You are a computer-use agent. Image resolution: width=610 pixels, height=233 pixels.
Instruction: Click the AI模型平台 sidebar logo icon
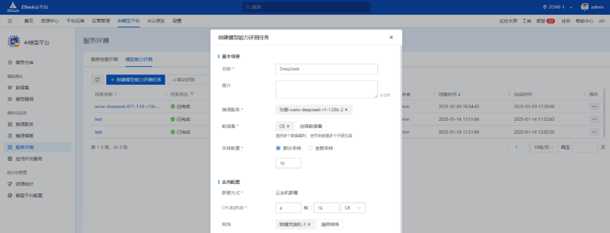pyautogui.click(x=14, y=42)
